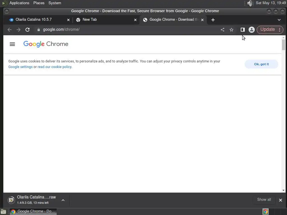Go forward with the forward arrow
287x215 pixels.
18,30
